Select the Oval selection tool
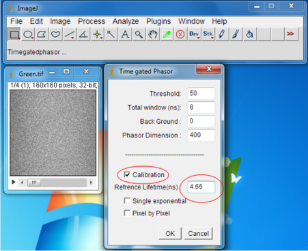Image resolution: width=308 pixels, height=251 pixels. [28, 34]
